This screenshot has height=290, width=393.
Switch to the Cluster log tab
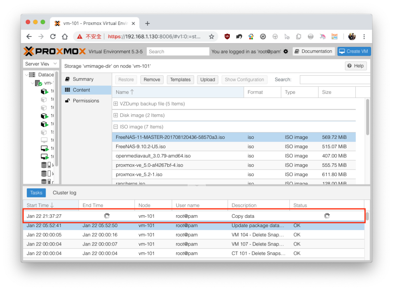click(x=64, y=193)
